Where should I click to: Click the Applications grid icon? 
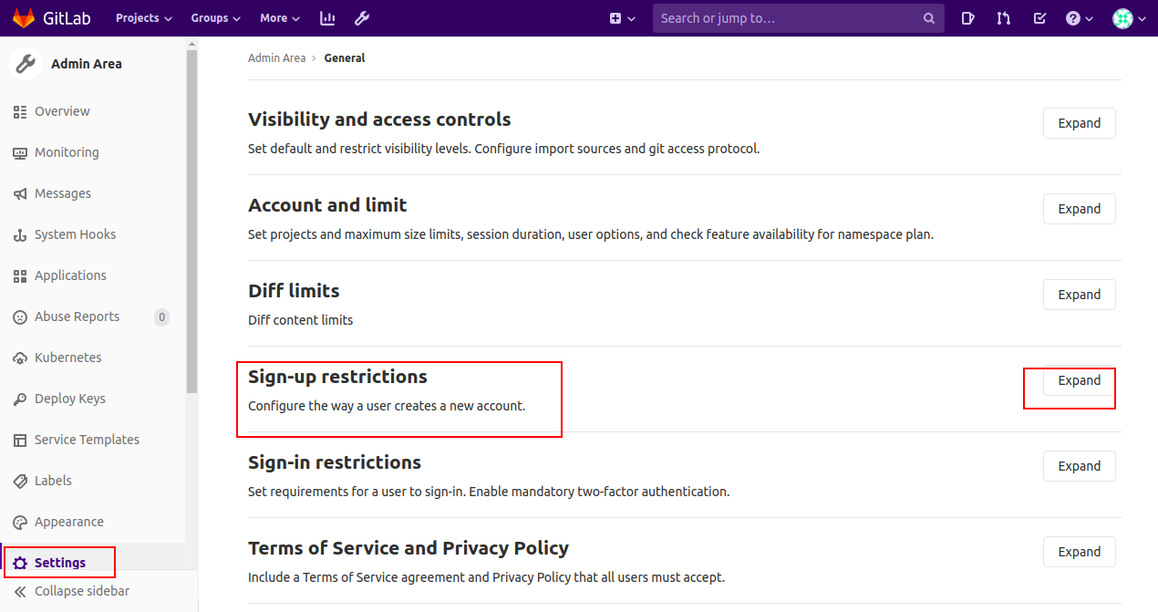point(20,275)
